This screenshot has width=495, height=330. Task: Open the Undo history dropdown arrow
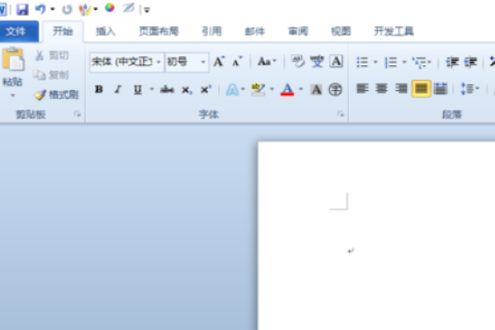tap(53, 9)
